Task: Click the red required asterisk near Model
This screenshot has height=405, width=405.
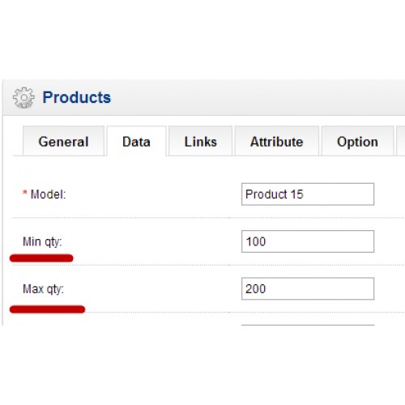Action: point(25,193)
